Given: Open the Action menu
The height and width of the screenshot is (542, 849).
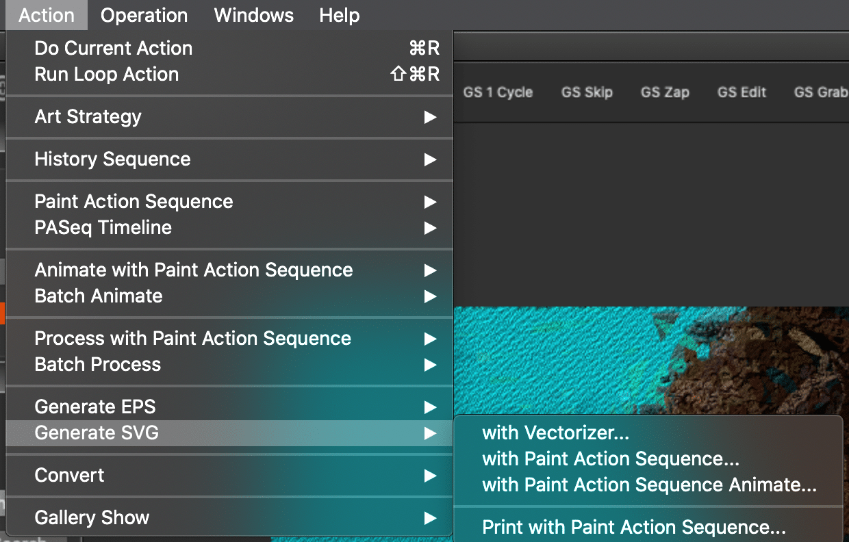Looking at the screenshot, I should click(47, 15).
